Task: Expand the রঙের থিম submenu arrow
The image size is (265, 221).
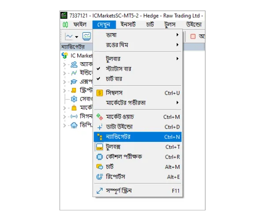Action: click(177, 45)
